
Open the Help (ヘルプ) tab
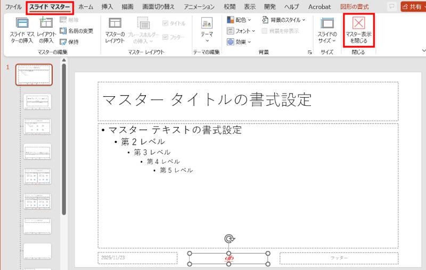(x=292, y=7)
